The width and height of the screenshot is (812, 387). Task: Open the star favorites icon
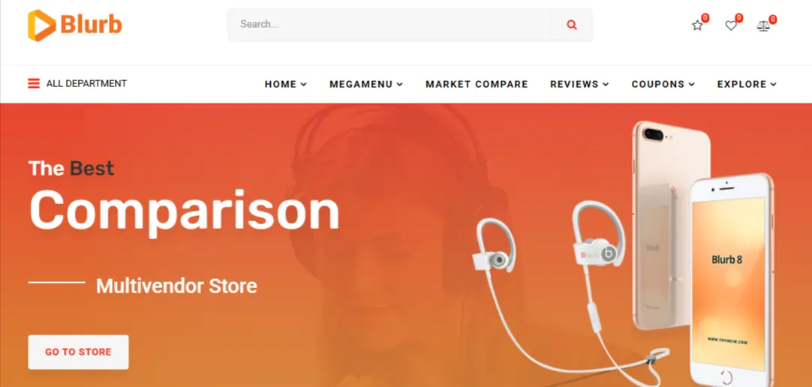(697, 25)
